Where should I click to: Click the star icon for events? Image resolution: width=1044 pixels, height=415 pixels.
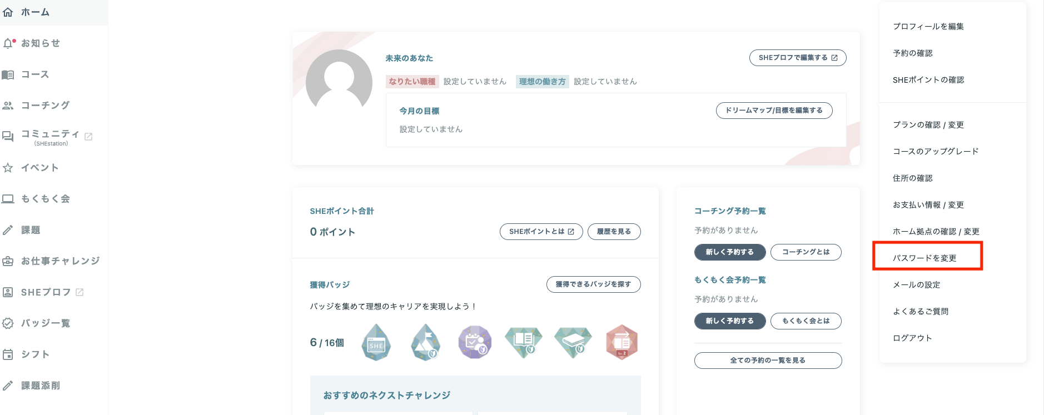(x=8, y=168)
